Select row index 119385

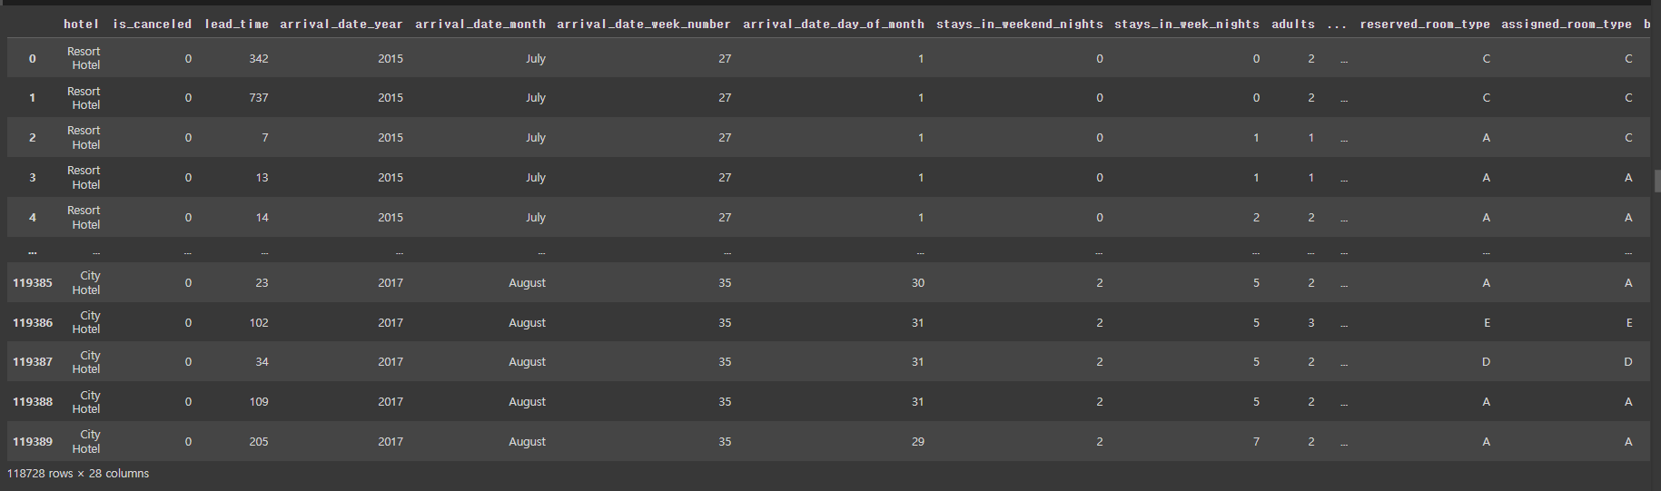pyautogui.click(x=33, y=283)
